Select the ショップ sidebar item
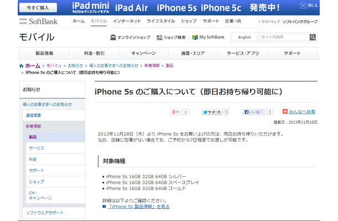Viewport: 338px width, 221px height. click(55, 182)
